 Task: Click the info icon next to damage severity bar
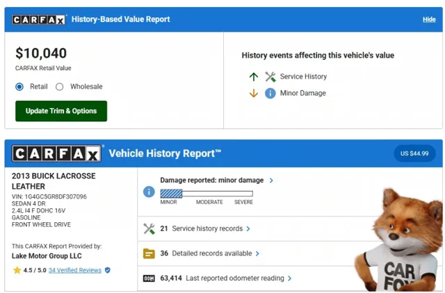149,192
